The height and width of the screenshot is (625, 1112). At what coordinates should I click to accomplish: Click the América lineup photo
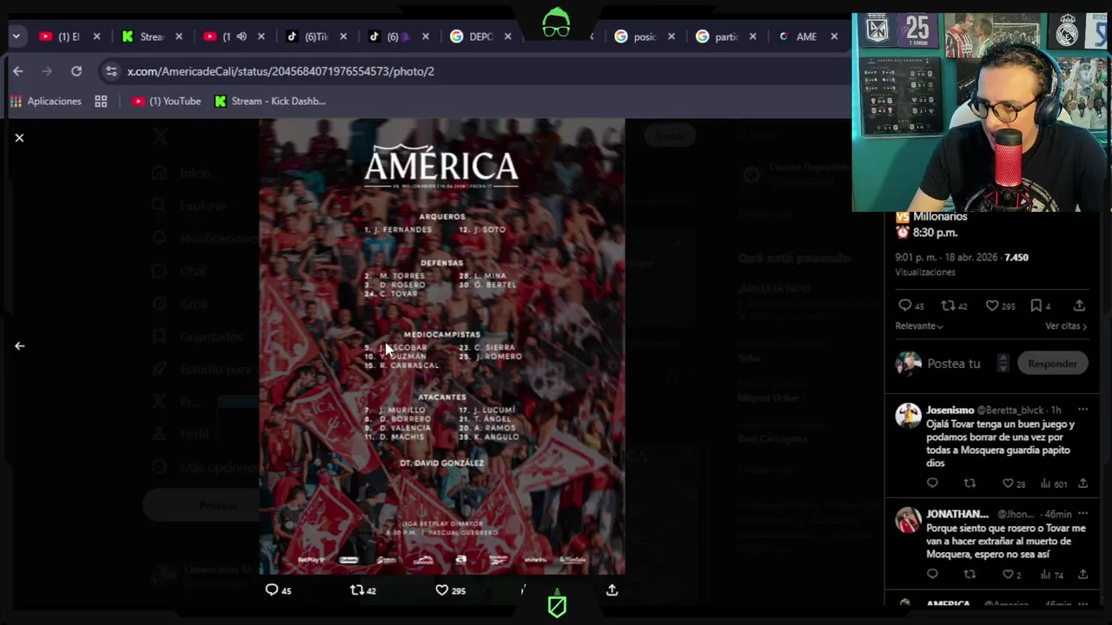441,345
